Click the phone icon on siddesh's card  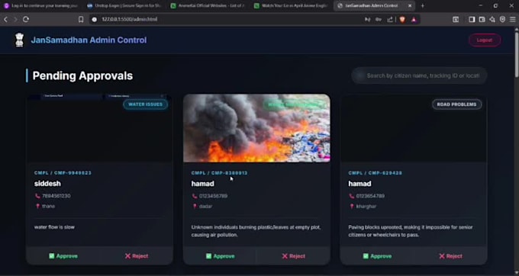(x=37, y=196)
